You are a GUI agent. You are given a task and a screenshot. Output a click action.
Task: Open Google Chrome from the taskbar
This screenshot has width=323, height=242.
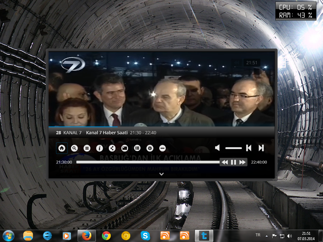pos(106,235)
